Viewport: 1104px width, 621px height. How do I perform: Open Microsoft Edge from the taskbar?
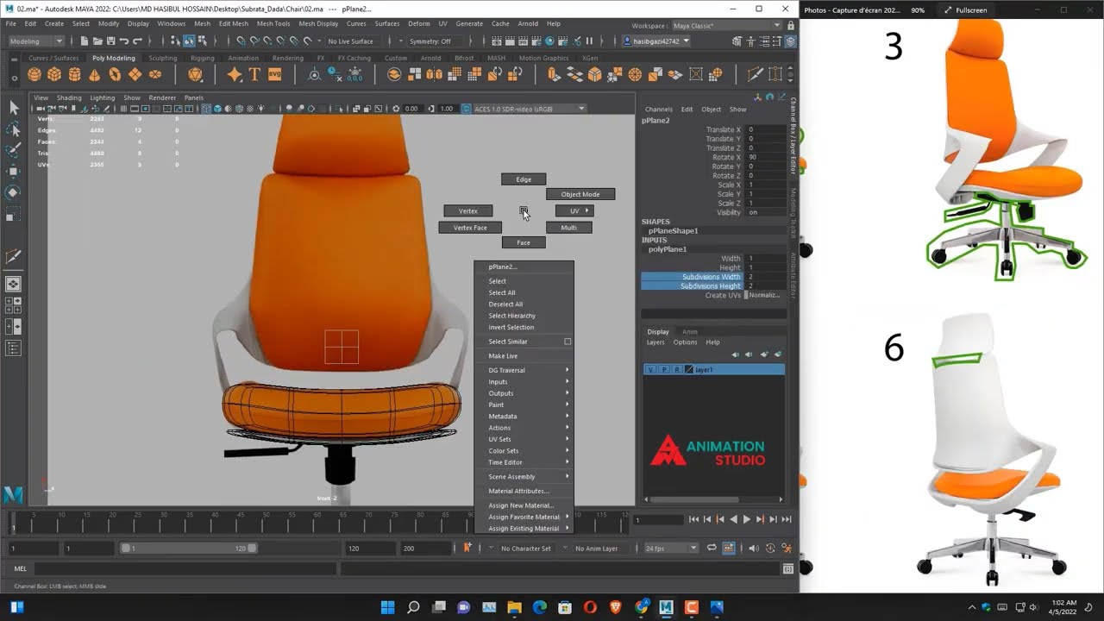coord(539,607)
